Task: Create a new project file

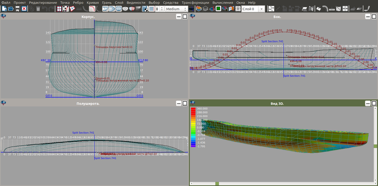Action: [x=4, y=9]
